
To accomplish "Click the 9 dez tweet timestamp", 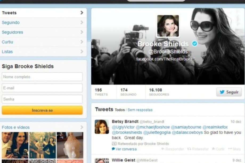I will pos(237,160).
